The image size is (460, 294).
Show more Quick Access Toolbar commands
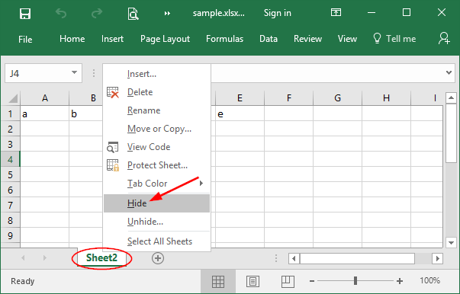(167, 14)
